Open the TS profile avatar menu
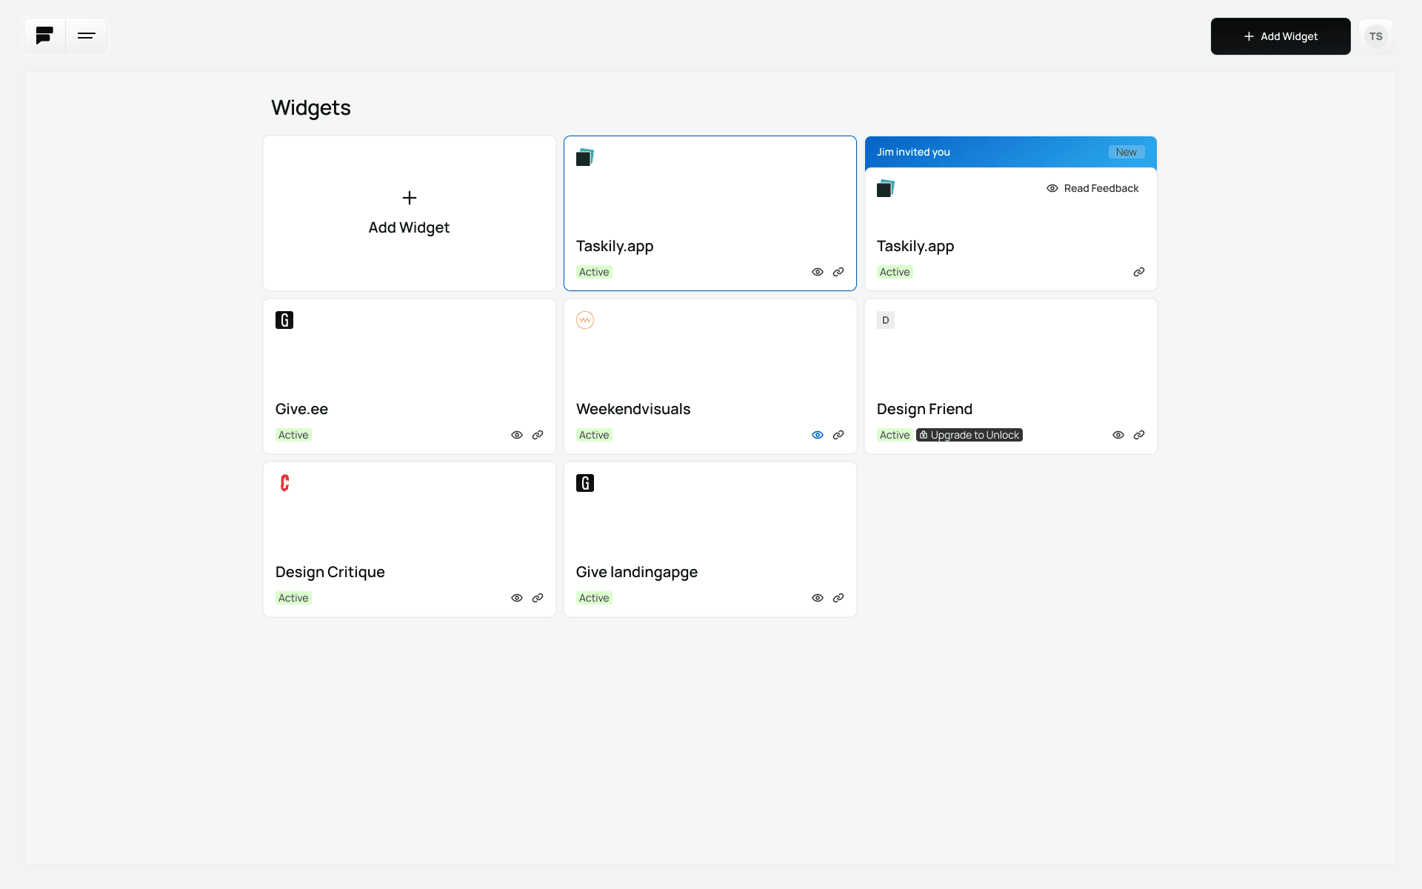Viewport: 1422px width, 889px height. click(x=1376, y=36)
